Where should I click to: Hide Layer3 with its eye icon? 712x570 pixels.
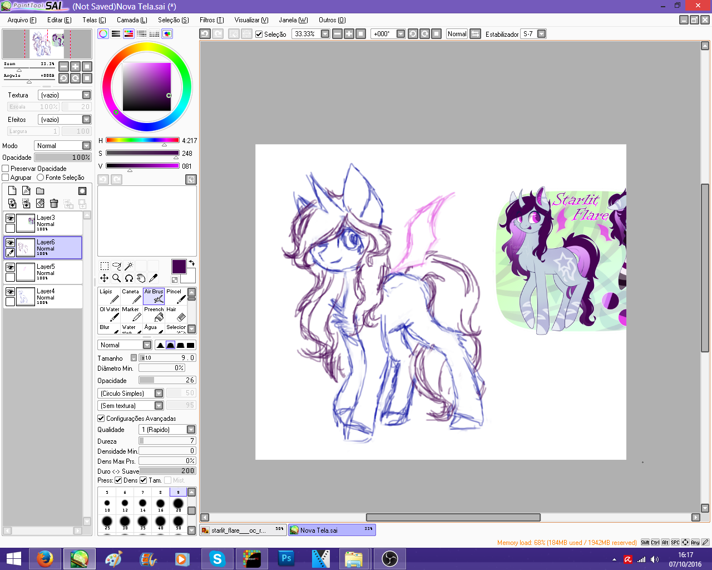[x=10, y=219]
